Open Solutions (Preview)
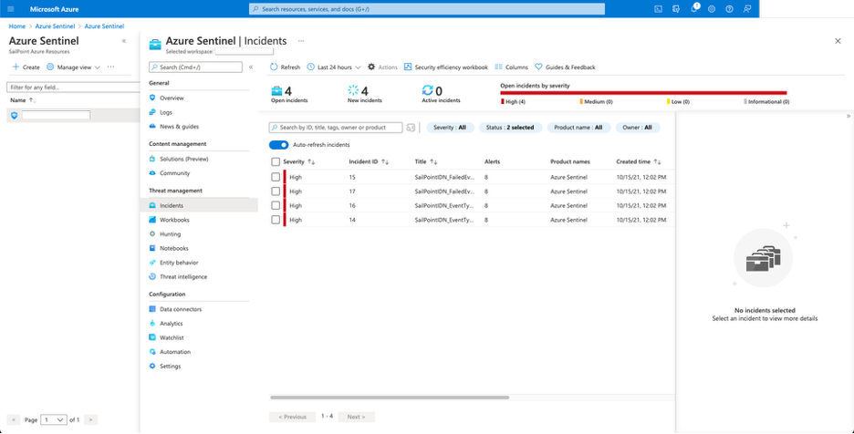 click(183, 159)
